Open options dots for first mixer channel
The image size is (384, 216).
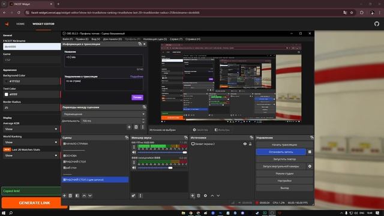point(134,147)
